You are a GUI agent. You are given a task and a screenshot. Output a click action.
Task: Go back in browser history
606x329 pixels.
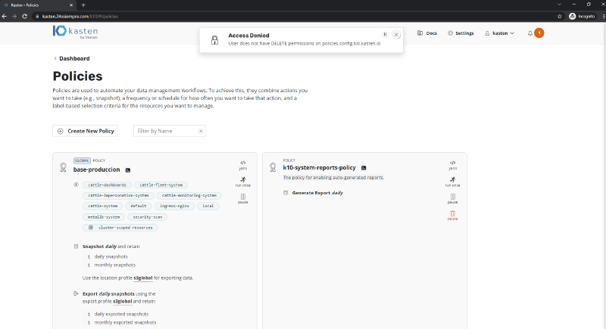[x=5, y=16]
